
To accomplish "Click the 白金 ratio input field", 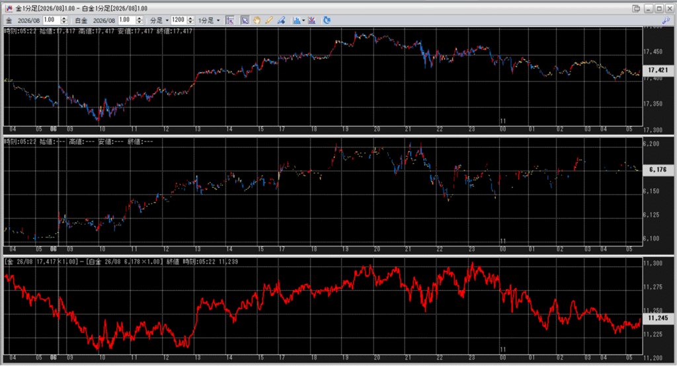I will 126,20.
